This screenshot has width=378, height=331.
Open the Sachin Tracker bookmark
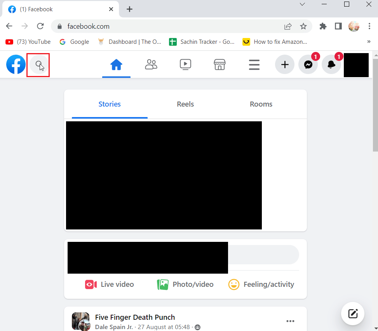[x=202, y=42]
